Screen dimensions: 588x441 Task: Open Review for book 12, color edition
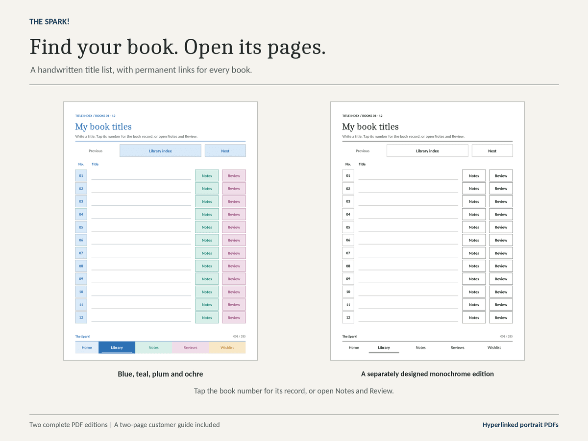pos(234,318)
